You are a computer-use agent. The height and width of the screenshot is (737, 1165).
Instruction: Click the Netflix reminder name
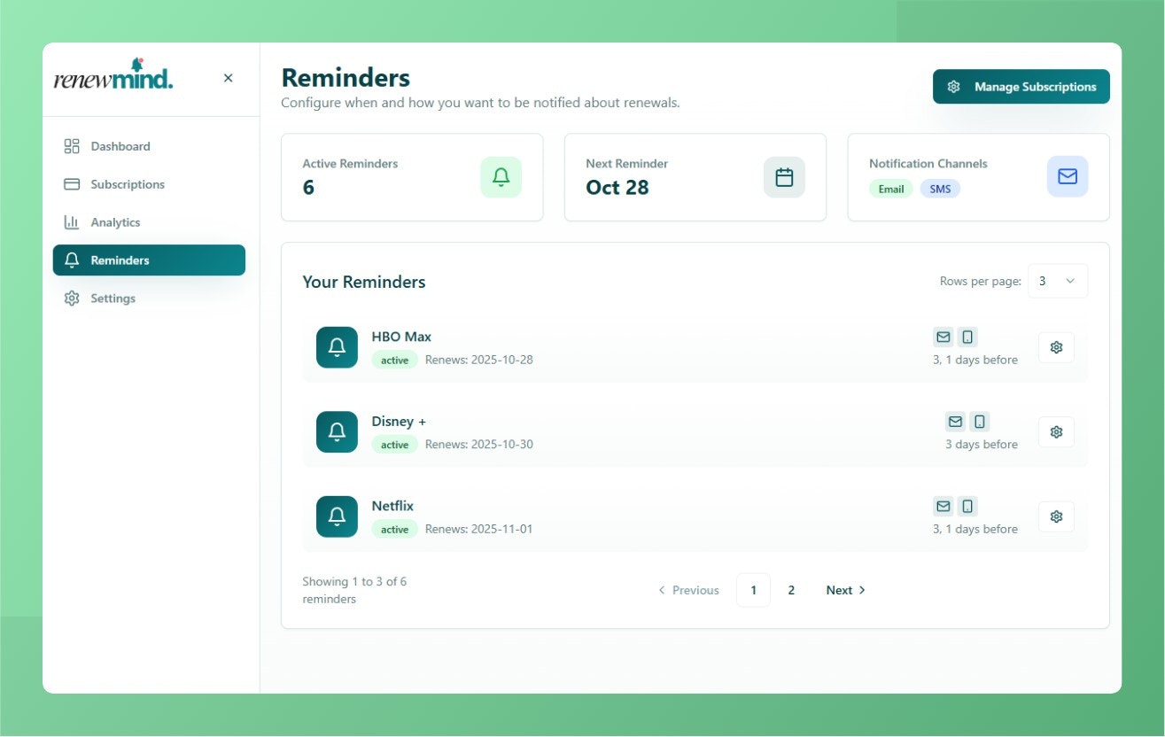coord(392,506)
